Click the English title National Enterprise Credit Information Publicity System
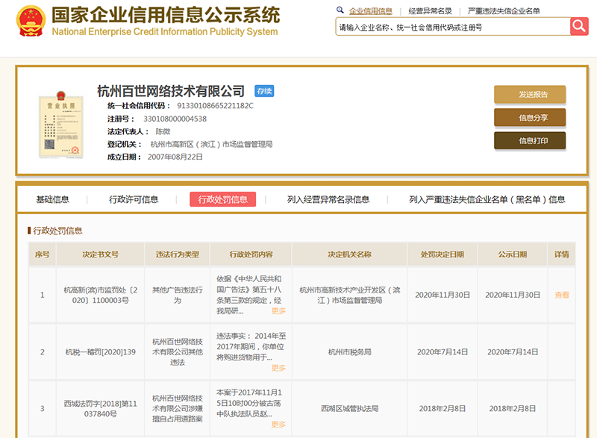Viewport: 597px width, 438px height. coord(165,31)
